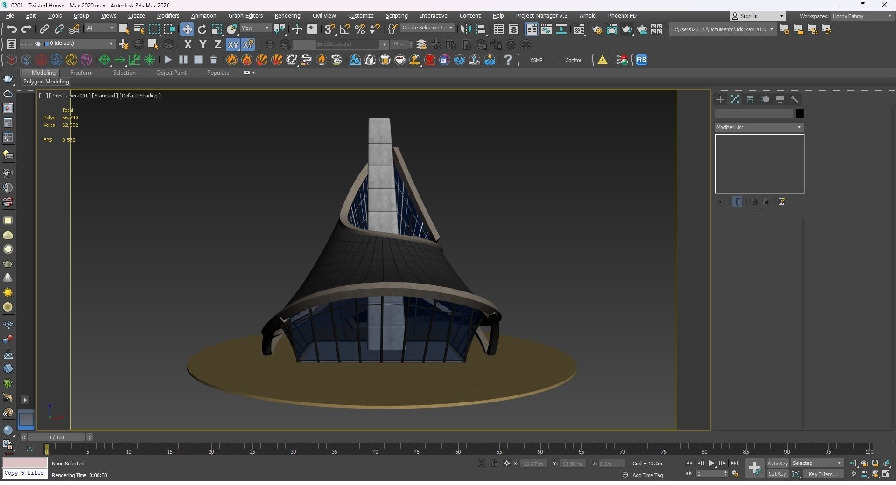Image resolution: width=896 pixels, height=485 pixels.
Task: Toggle Angle Snap
Action: tap(344, 29)
